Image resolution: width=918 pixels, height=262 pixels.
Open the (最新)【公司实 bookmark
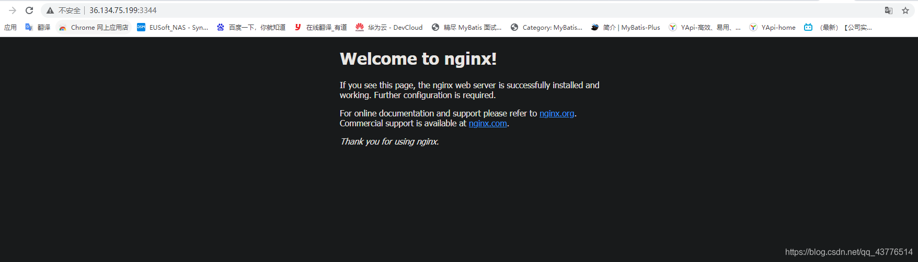coord(838,28)
